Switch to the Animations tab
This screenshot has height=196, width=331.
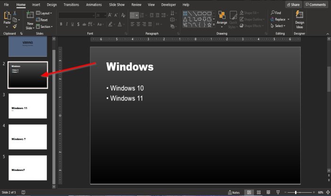tap(94, 4)
